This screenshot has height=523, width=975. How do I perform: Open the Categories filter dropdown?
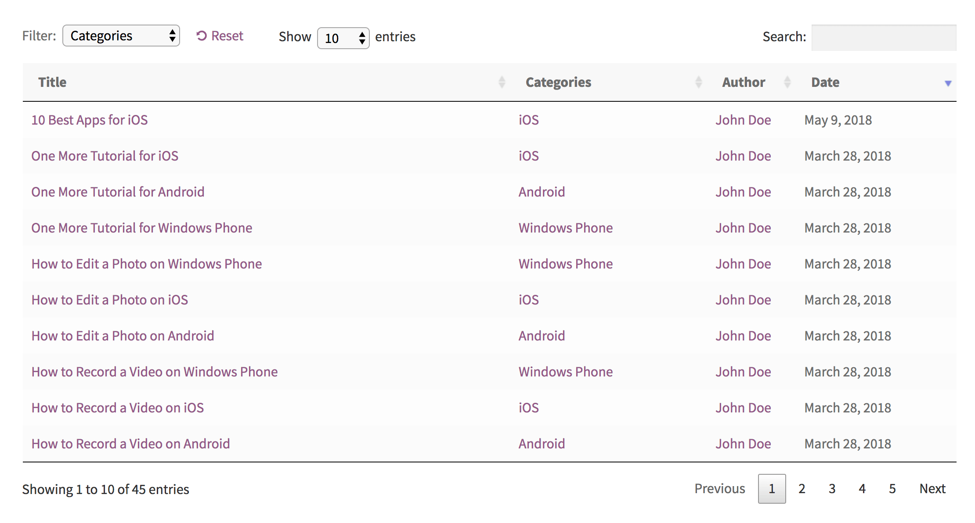click(121, 36)
